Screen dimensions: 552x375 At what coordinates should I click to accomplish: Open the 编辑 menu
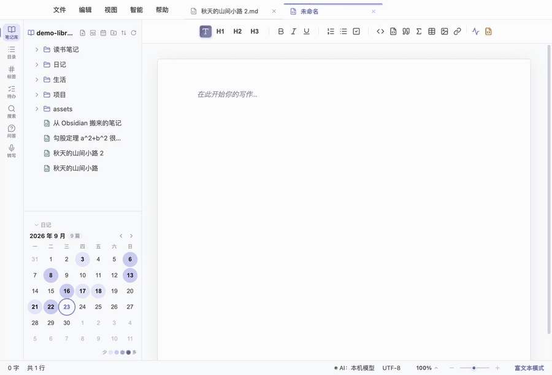click(x=85, y=10)
